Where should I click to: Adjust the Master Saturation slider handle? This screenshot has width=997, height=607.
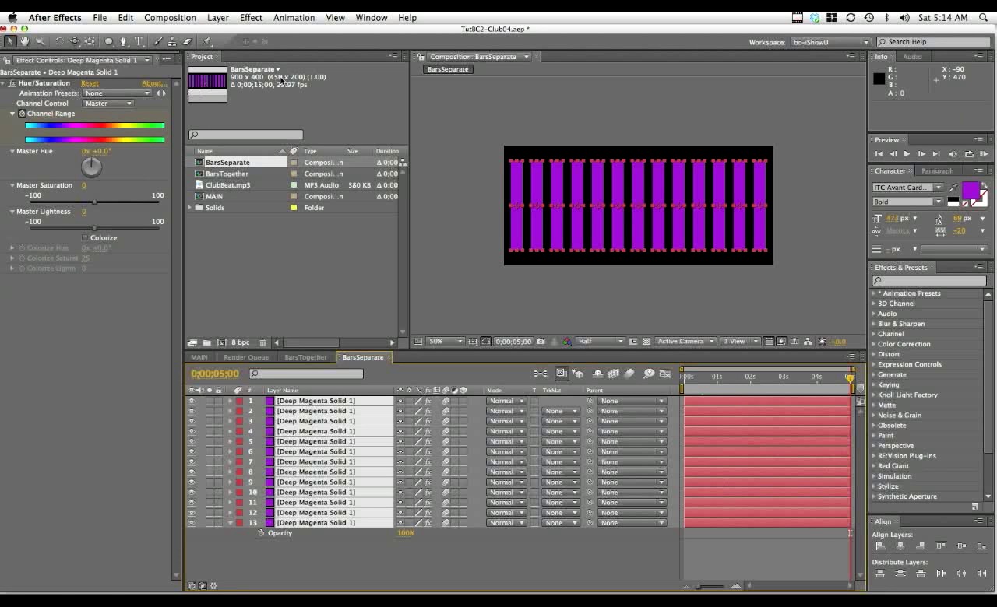point(94,202)
